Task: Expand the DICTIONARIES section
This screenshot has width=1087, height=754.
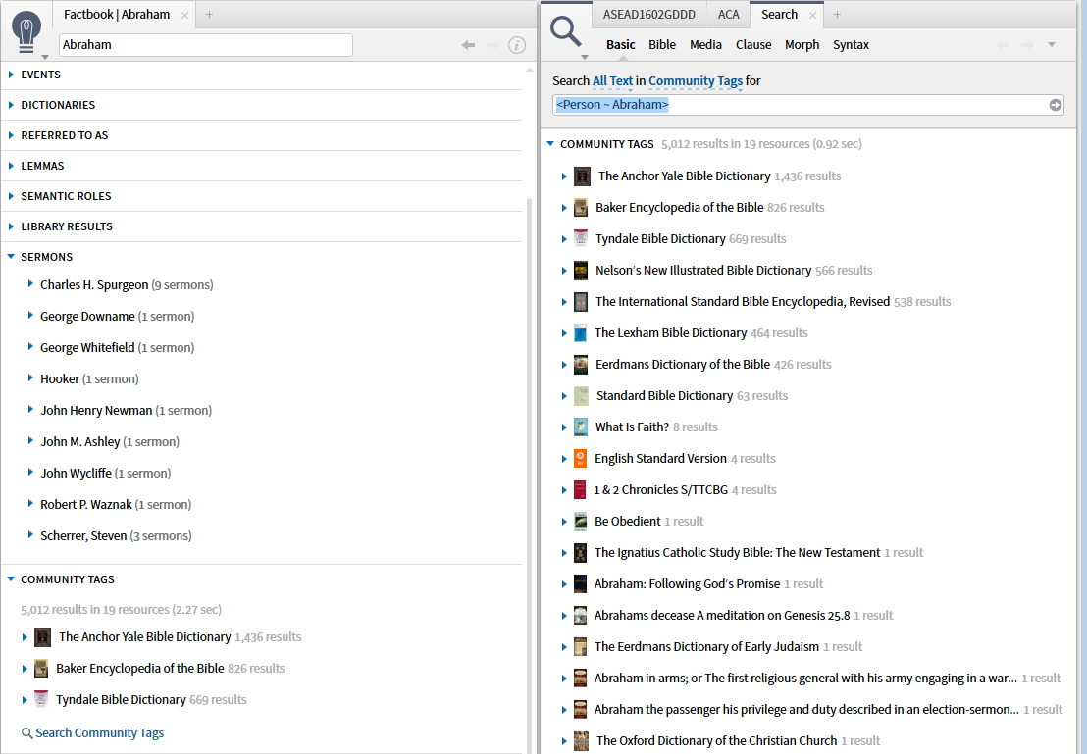Action: 11,105
